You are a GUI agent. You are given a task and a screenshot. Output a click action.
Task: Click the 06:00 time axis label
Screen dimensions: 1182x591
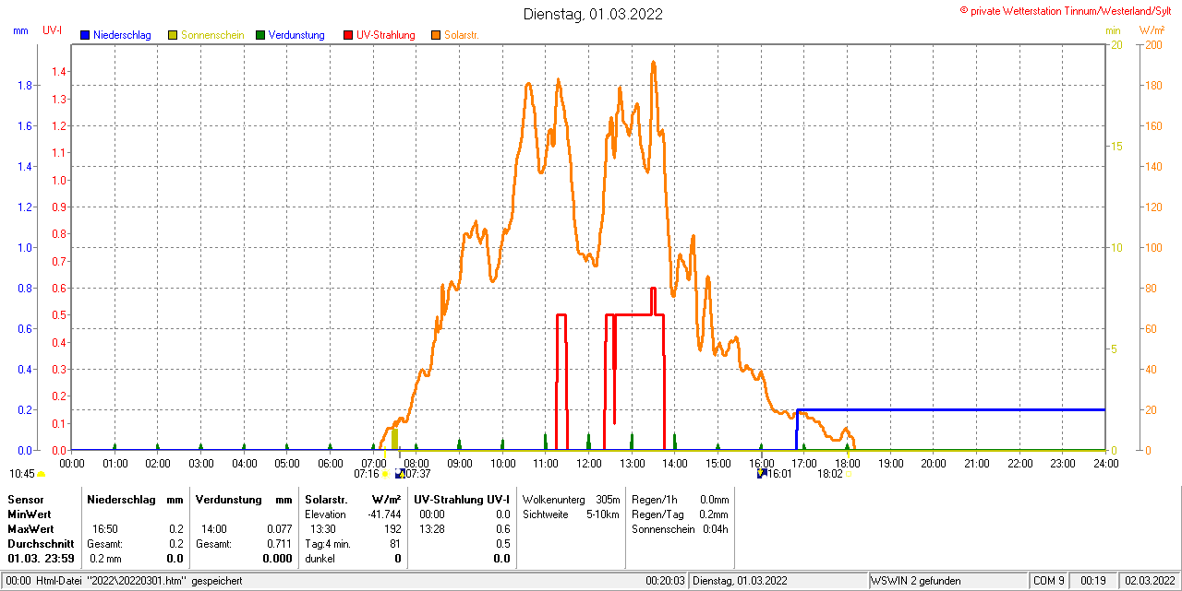point(330,463)
